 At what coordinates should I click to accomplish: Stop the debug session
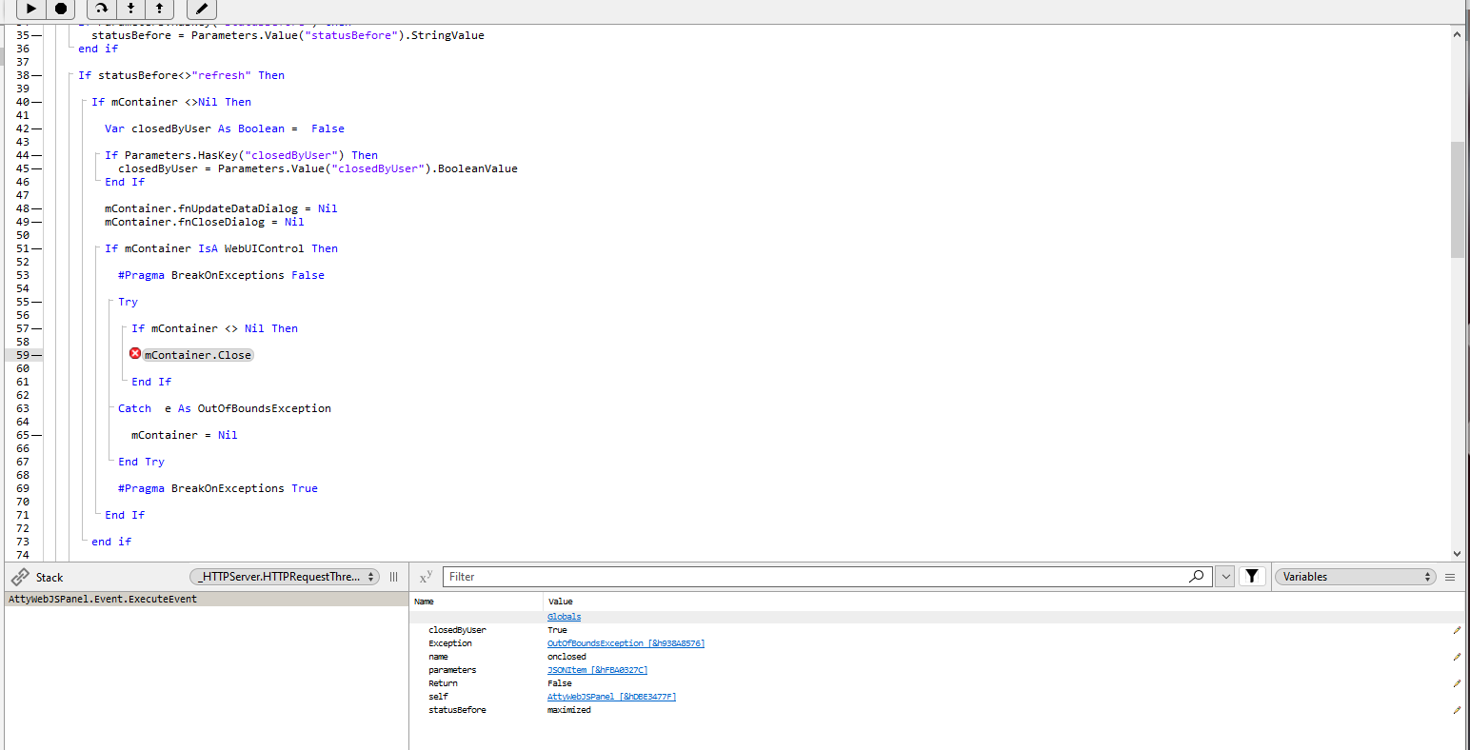point(61,9)
